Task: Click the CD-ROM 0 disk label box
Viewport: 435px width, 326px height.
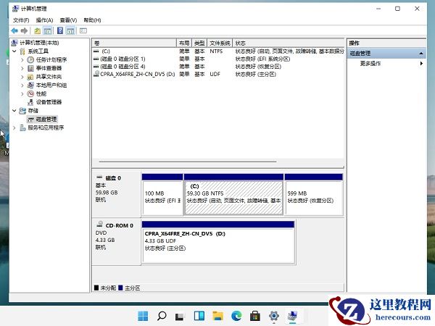Action: point(117,242)
